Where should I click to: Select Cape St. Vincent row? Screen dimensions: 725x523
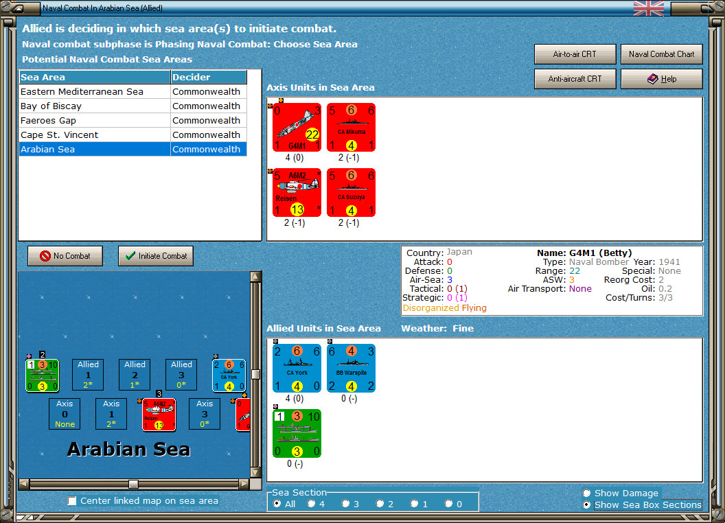pyautogui.click(x=133, y=135)
